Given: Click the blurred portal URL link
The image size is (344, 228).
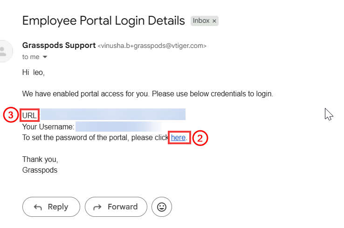Looking at the screenshot, I should point(113,114).
